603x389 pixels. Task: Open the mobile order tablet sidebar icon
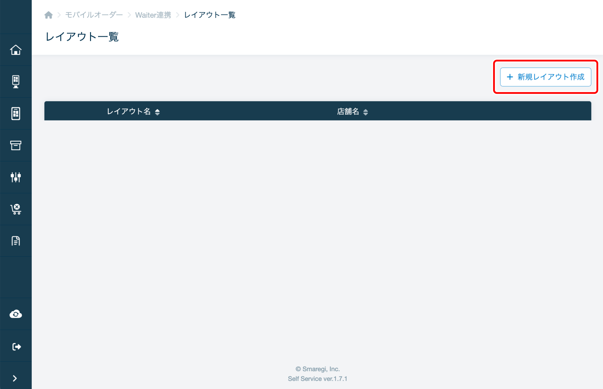click(x=16, y=113)
